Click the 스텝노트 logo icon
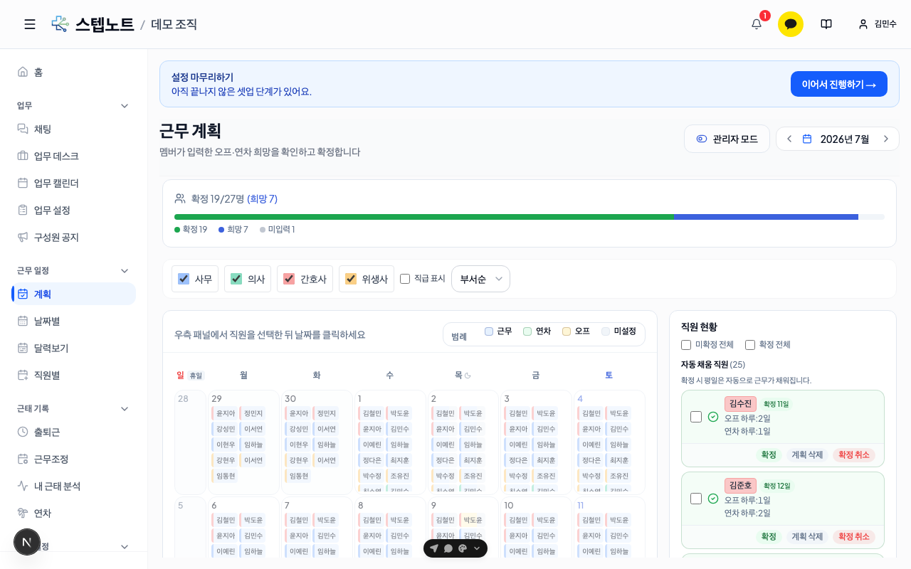 point(60,24)
